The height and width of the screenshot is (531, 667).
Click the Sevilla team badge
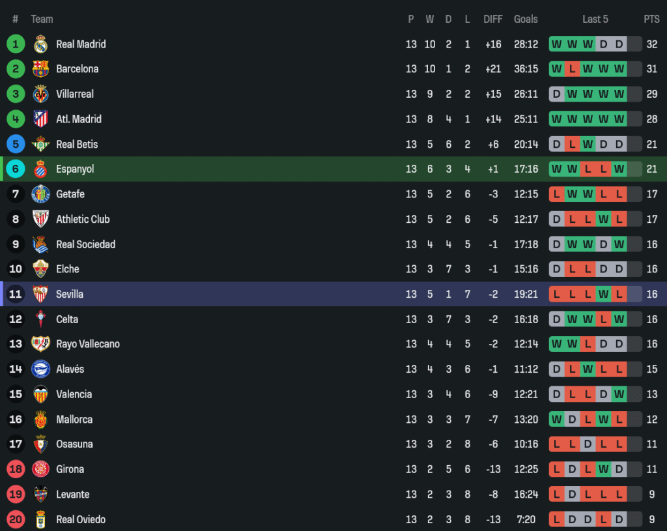click(x=40, y=294)
